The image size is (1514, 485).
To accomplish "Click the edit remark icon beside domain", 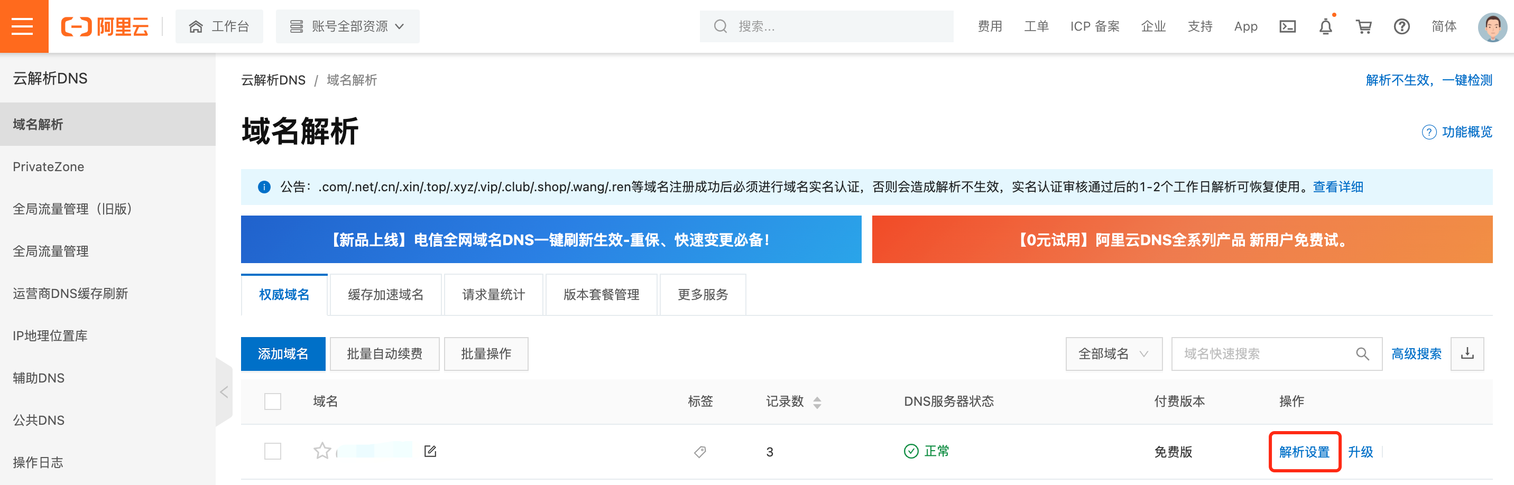I will point(430,451).
